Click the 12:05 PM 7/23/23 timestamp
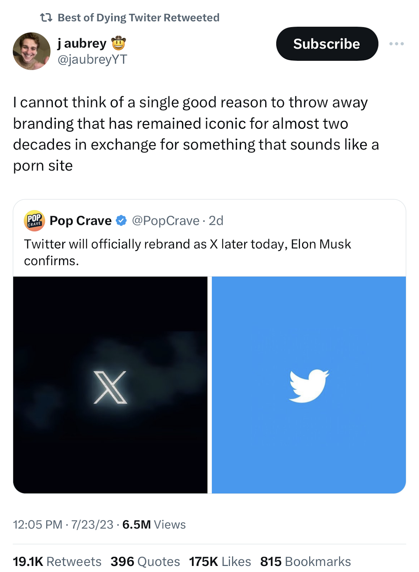This screenshot has width=419, height=572. [x=63, y=524]
